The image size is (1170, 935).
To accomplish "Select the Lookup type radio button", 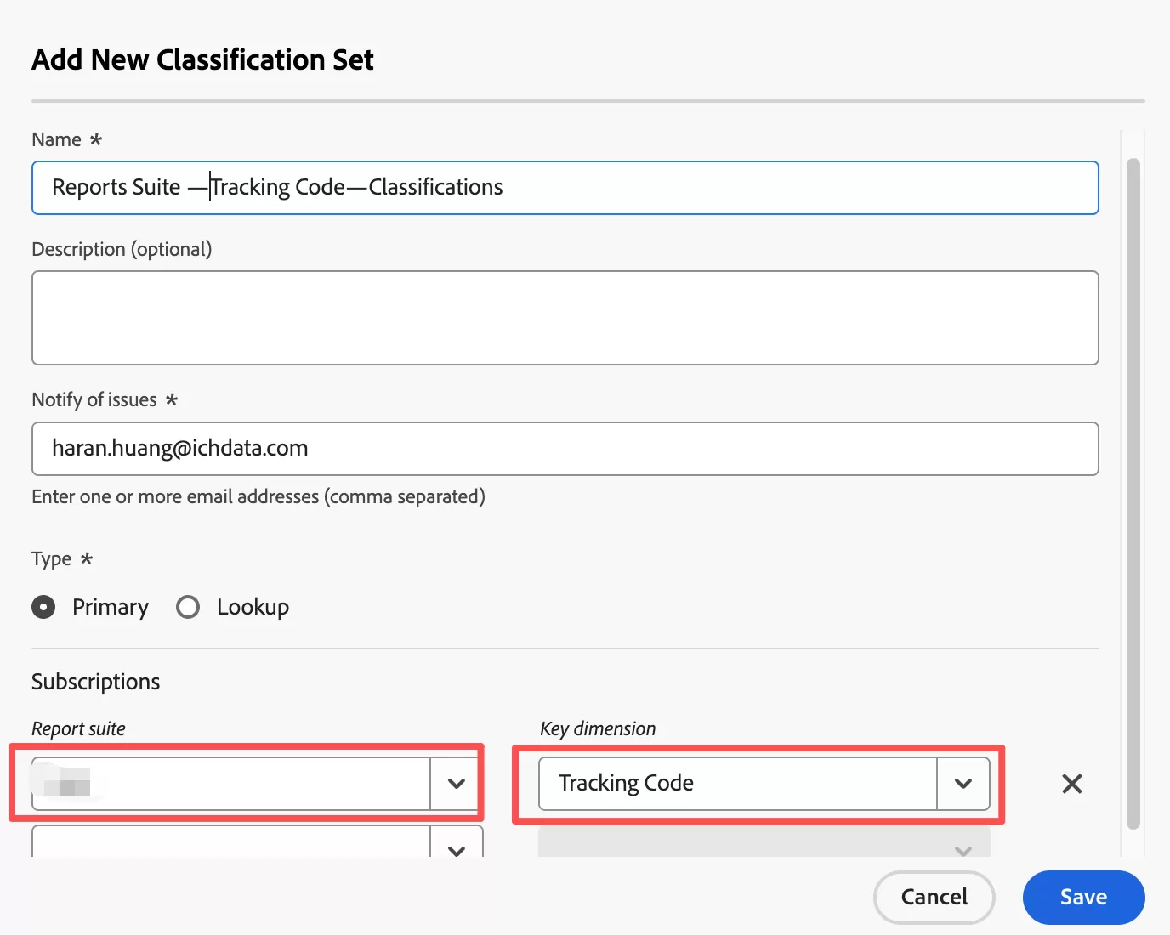I will 188,607.
